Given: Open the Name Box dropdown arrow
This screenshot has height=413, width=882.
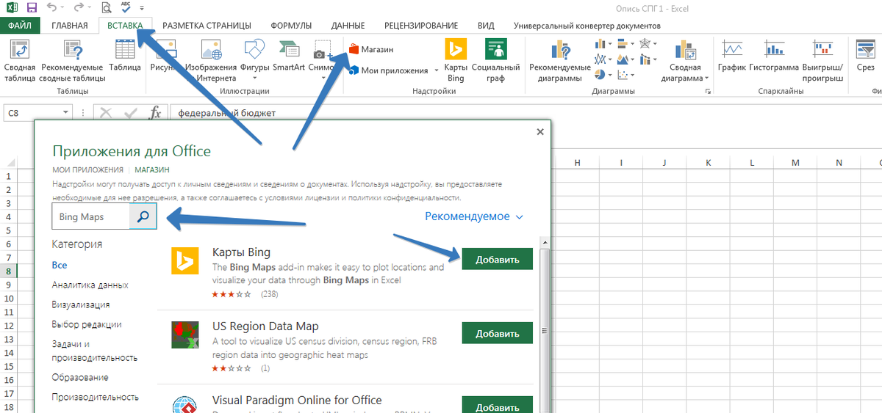Looking at the screenshot, I should 65,113.
